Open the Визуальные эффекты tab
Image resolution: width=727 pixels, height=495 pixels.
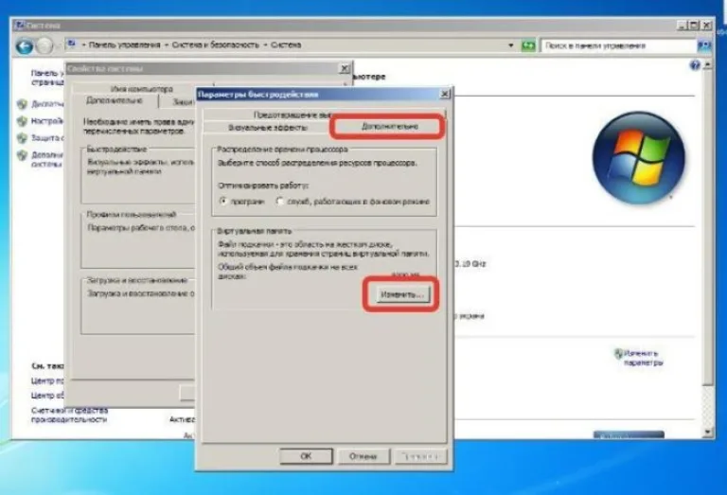pyautogui.click(x=268, y=128)
